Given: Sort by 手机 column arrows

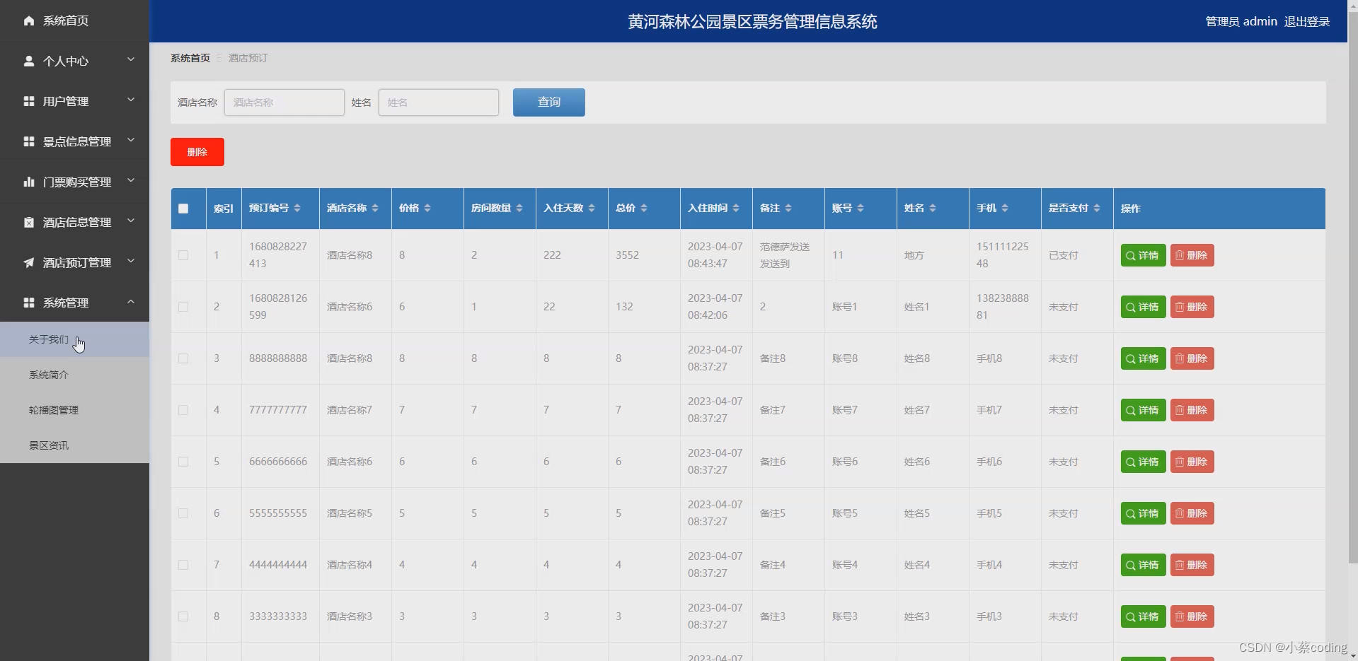Looking at the screenshot, I should tap(1005, 208).
